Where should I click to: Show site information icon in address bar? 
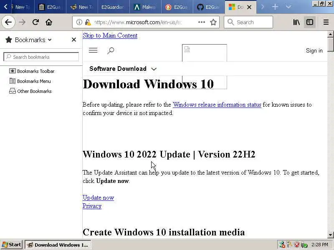tap(79, 22)
